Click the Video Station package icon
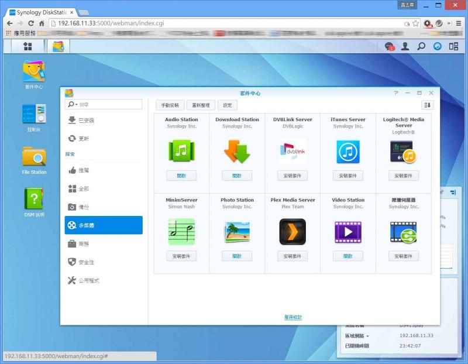 (x=348, y=232)
